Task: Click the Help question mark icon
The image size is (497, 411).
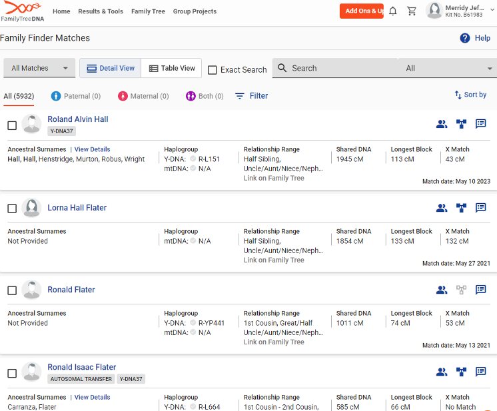Action: point(465,38)
